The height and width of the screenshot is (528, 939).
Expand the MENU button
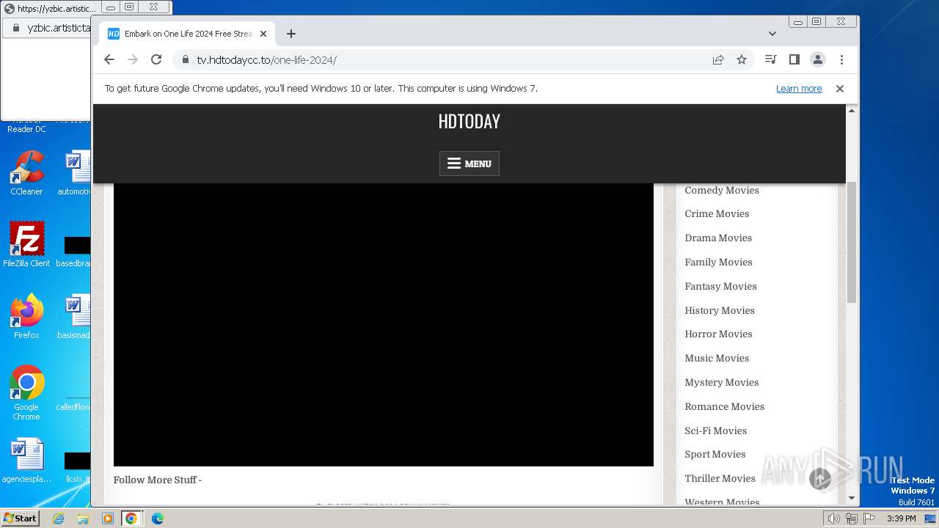469,164
